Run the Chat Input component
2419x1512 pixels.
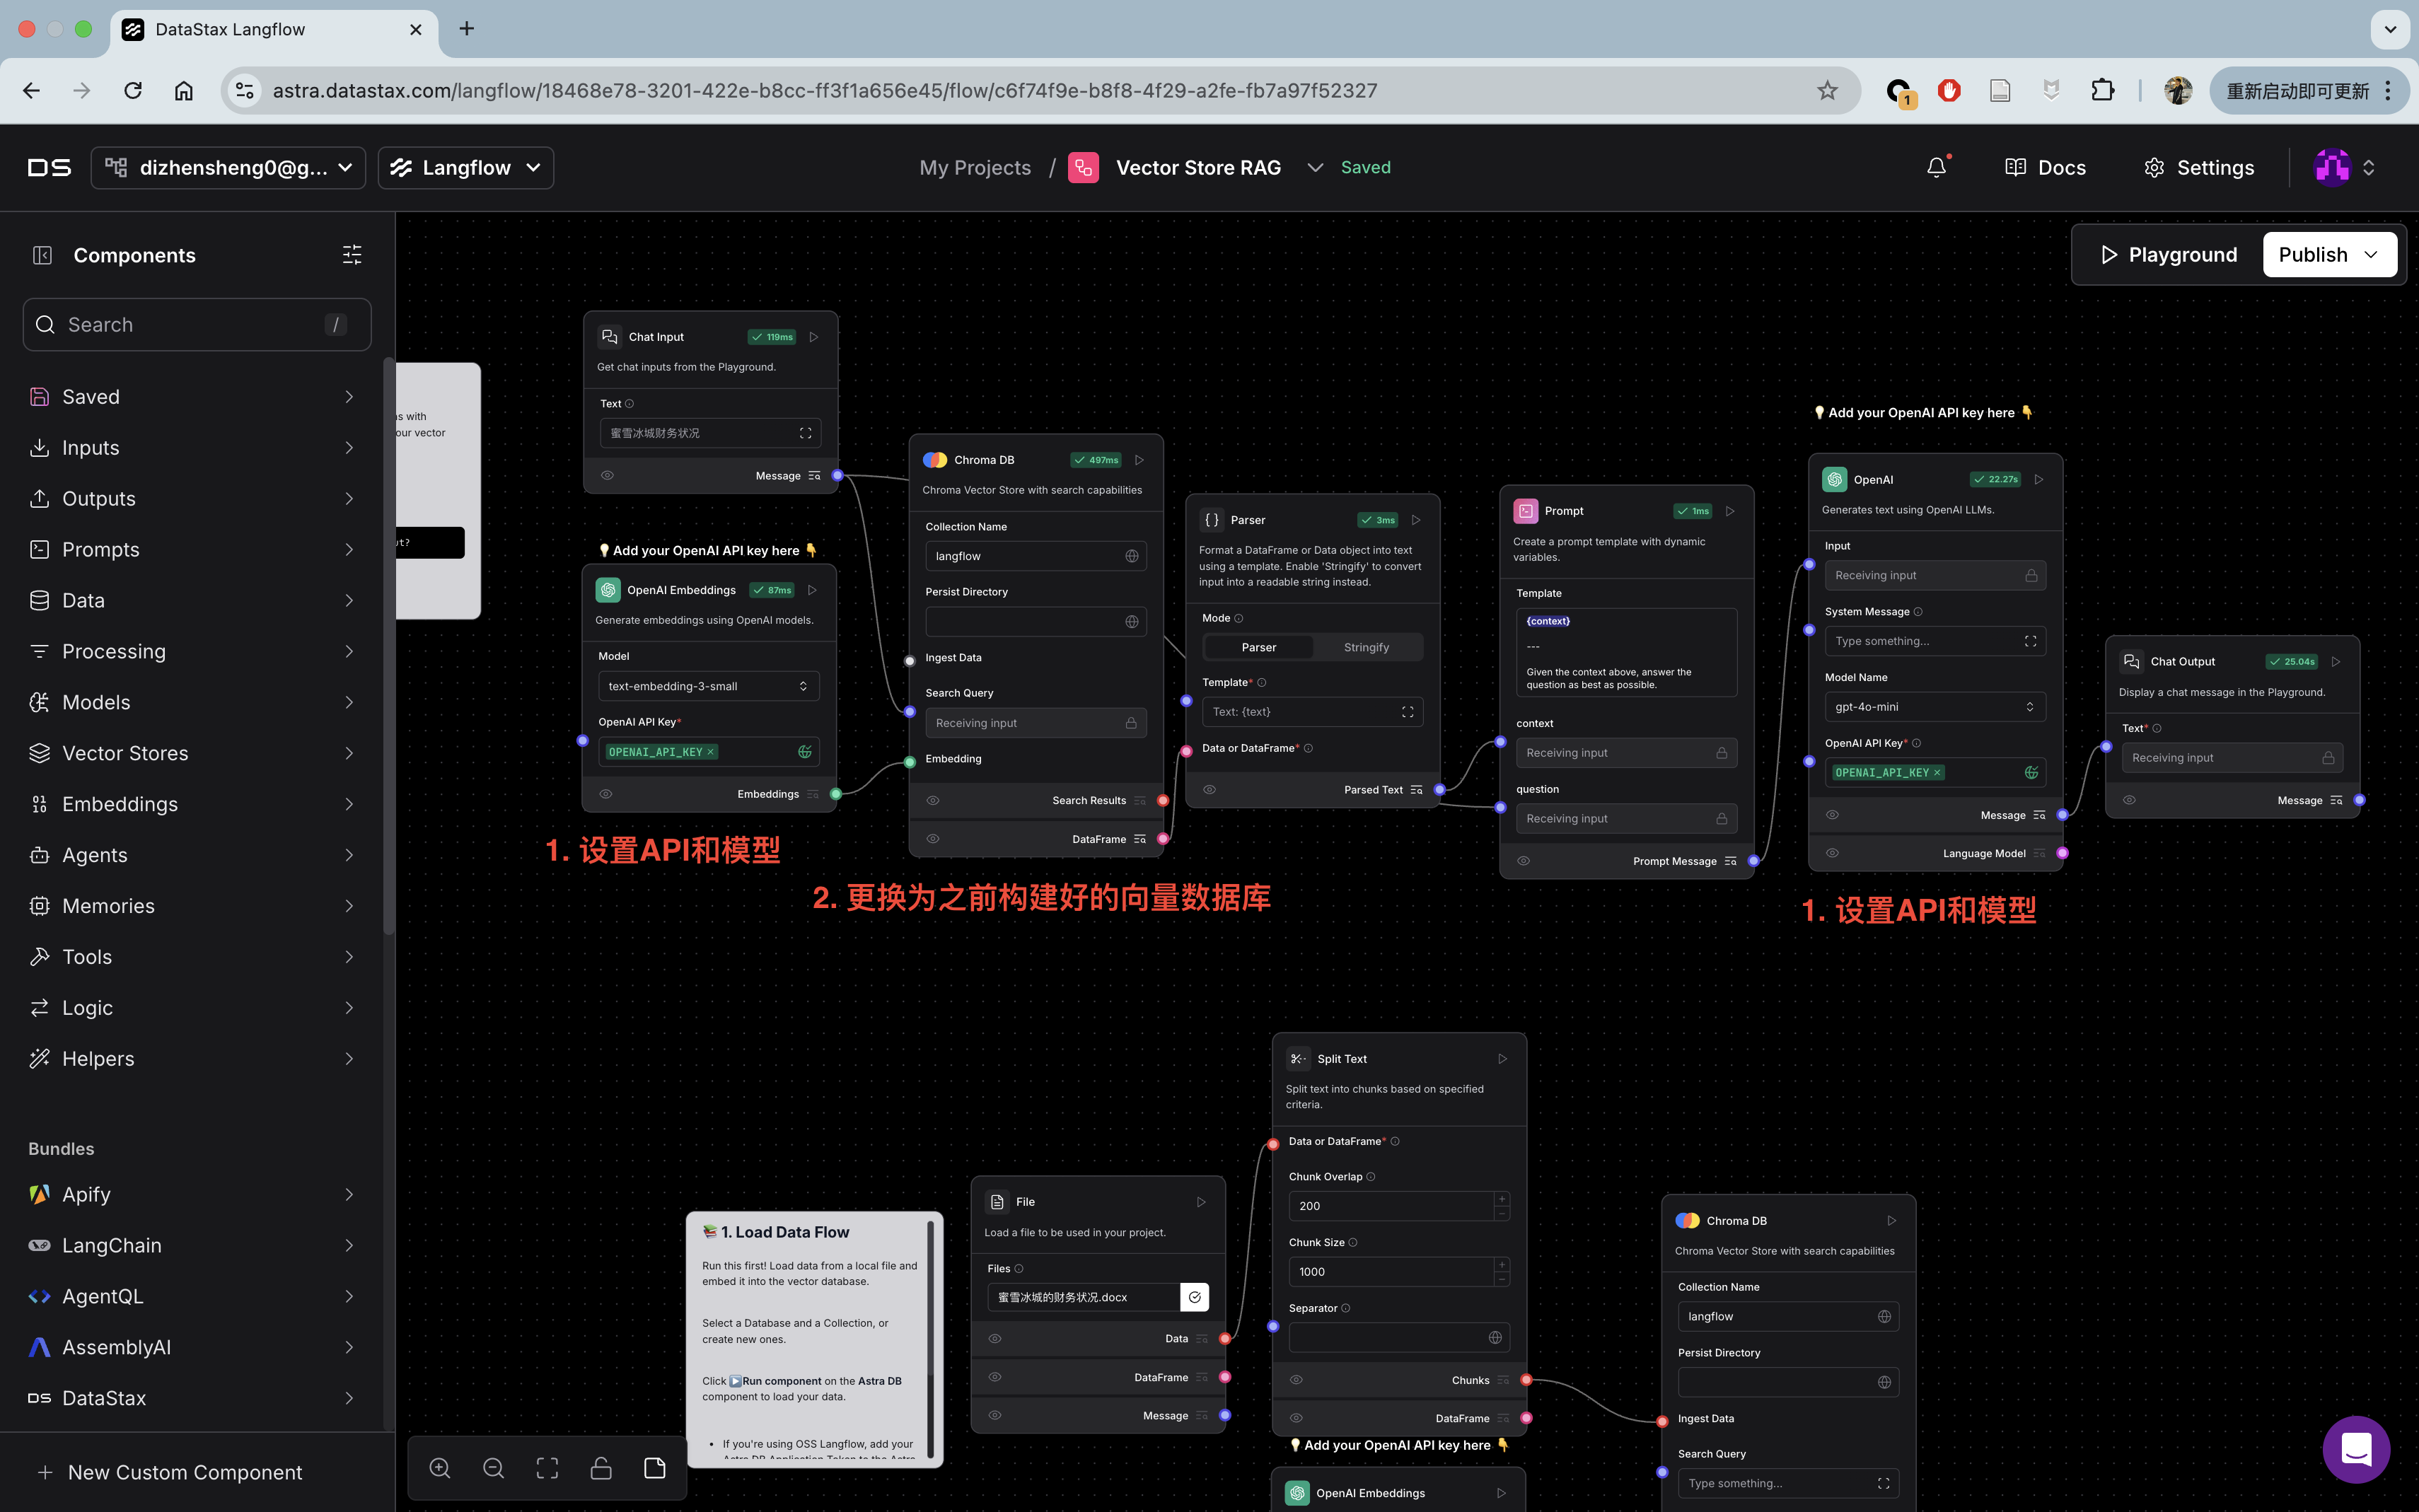[814, 337]
